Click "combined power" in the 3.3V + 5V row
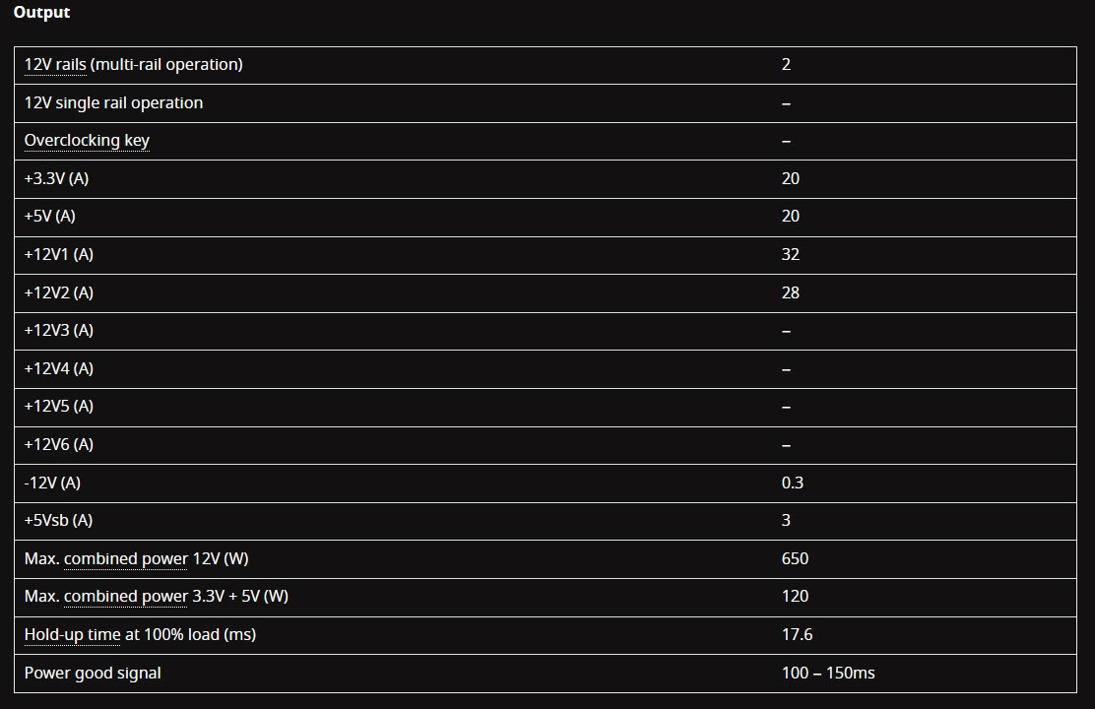 click(x=125, y=597)
